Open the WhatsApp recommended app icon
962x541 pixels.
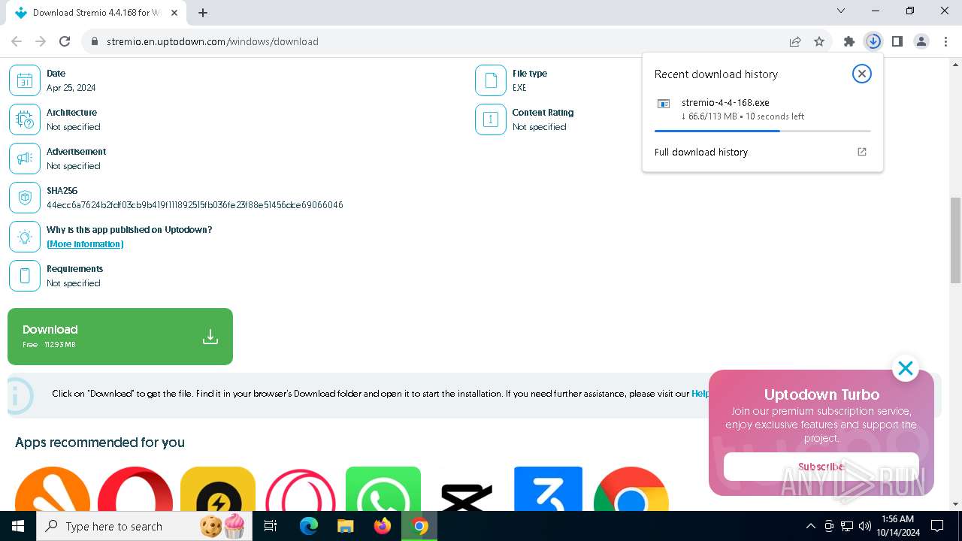coord(383,489)
